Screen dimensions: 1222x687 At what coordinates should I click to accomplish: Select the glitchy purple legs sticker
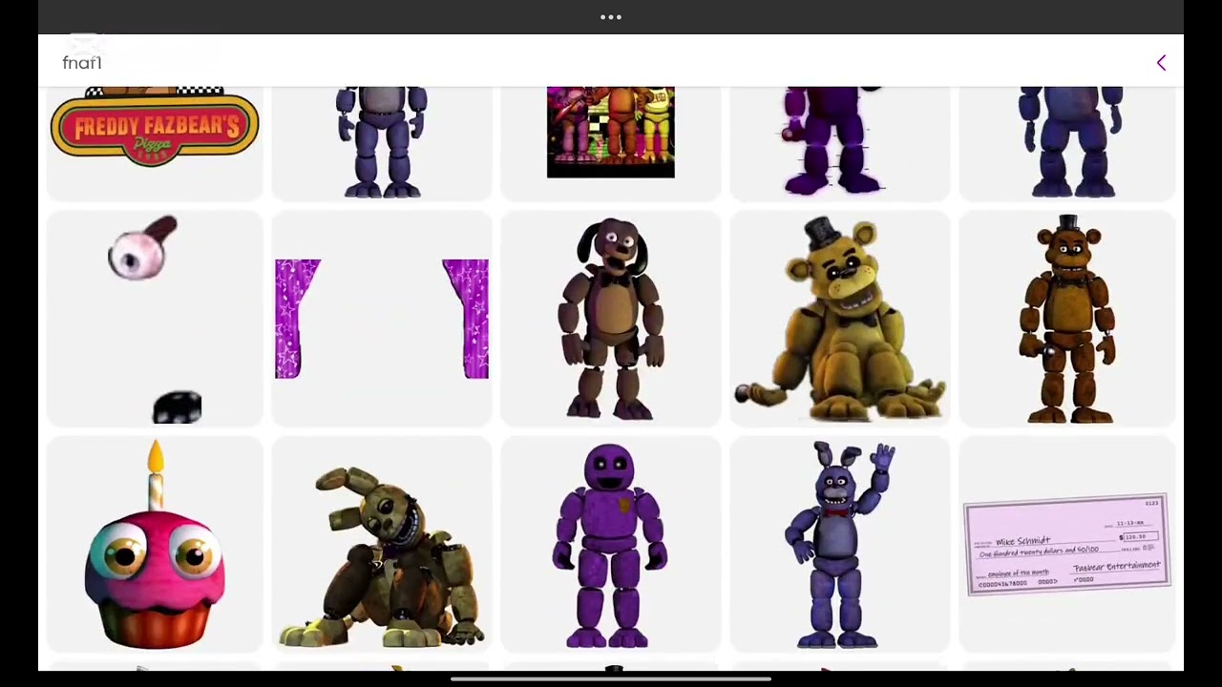point(834,140)
